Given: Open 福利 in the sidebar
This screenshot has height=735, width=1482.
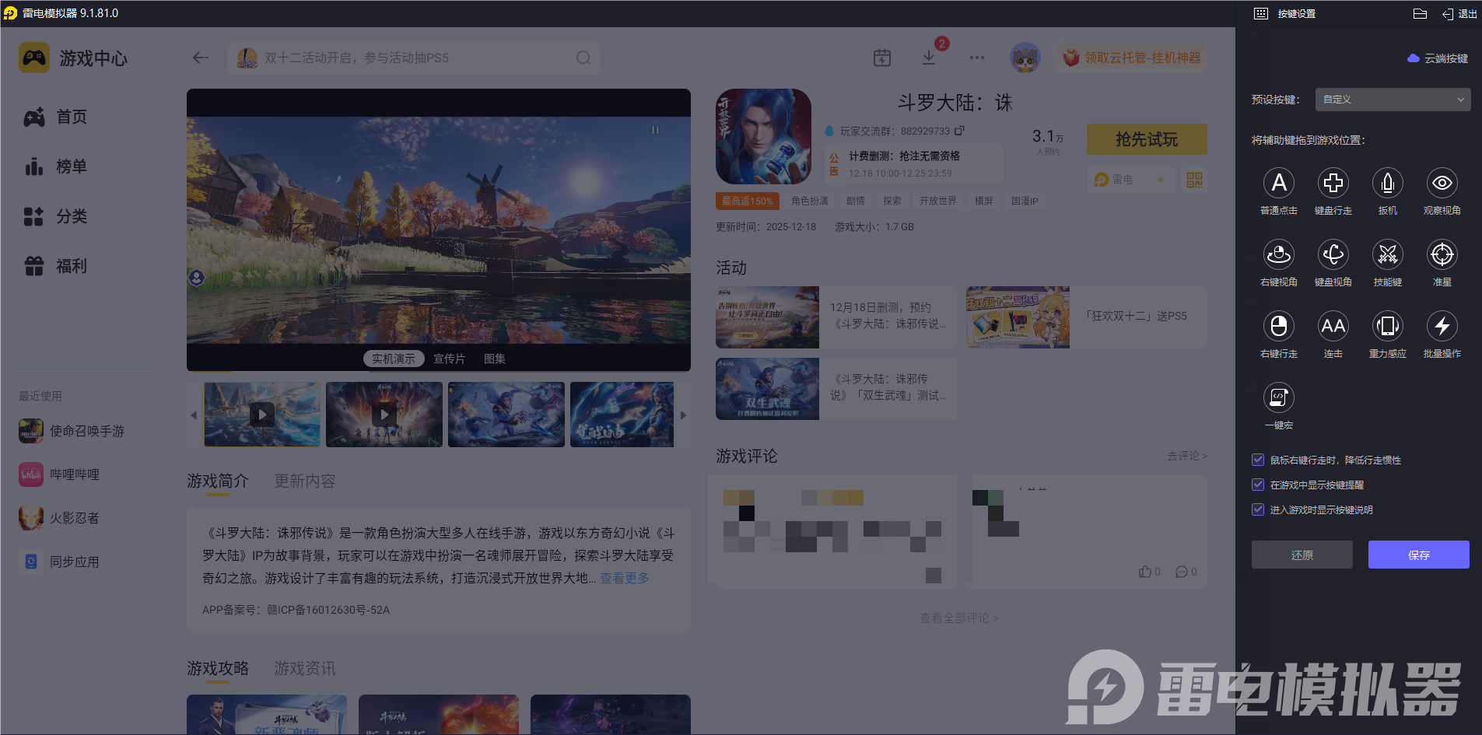Looking at the screenshot, I should coord(56,266).
